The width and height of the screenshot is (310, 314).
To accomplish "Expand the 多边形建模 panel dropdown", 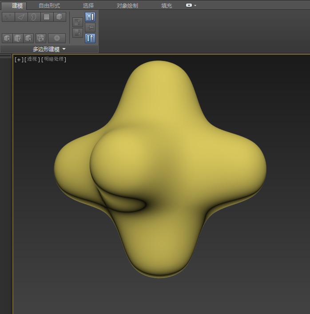I will coord(64,49).
